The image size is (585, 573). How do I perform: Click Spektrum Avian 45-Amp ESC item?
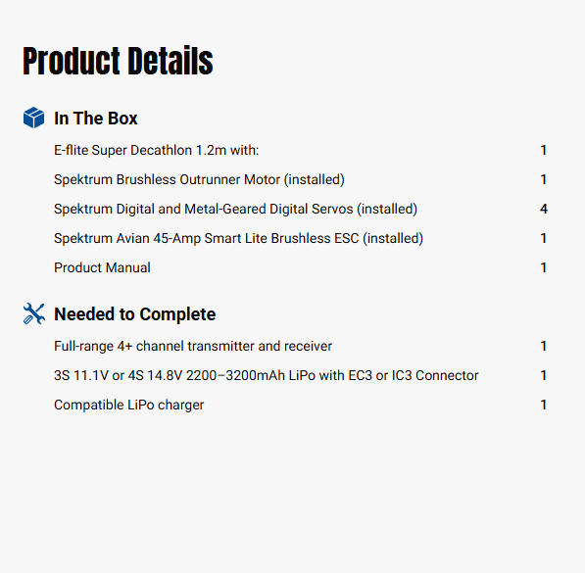(238, 238)
